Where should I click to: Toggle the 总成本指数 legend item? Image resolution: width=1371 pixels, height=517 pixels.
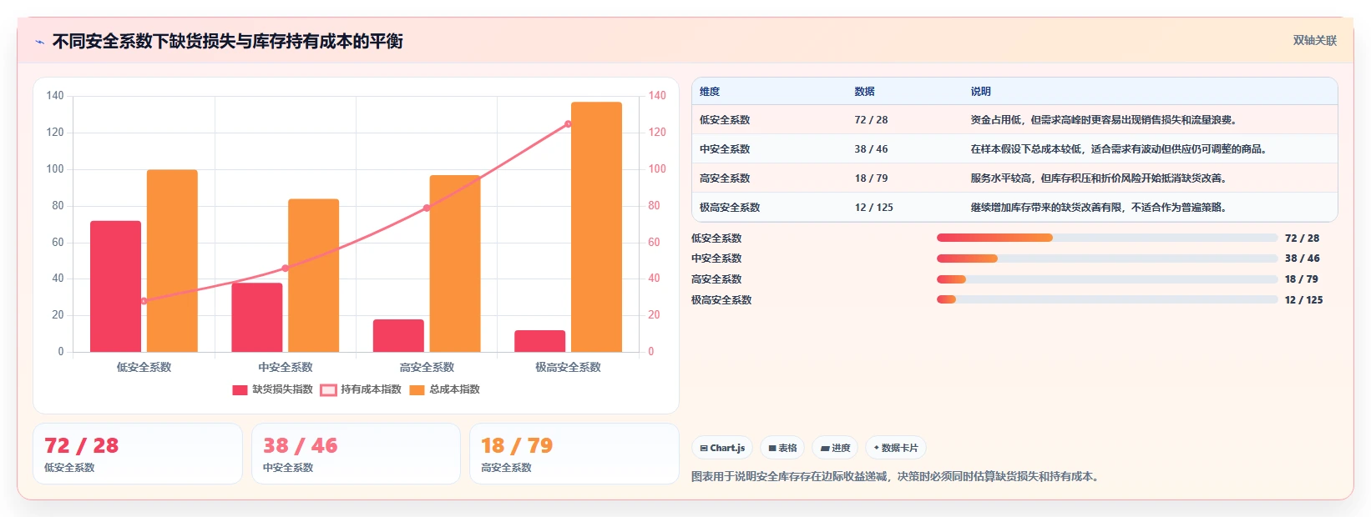pos(444,389)
